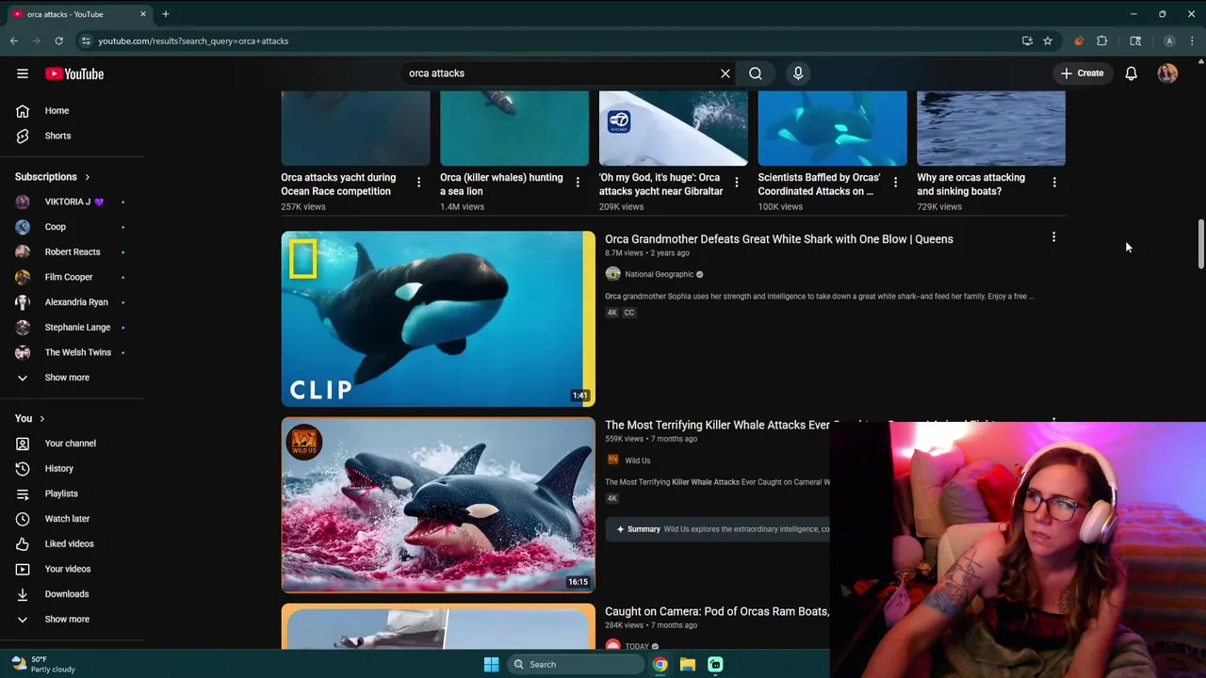The width and height of the screenshot is (1206, 678).
Task: Open Robert Reacts channel
Action: (72, 252)
